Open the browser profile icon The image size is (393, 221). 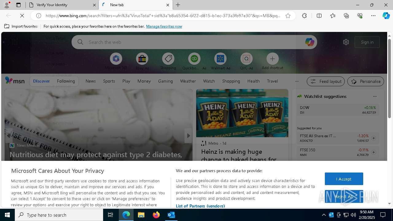click(x=6, y=5)
